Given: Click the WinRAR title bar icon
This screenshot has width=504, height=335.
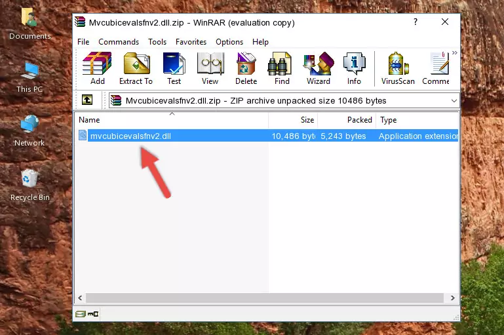Looking at the screenshot, I should (x=80, y=22).
